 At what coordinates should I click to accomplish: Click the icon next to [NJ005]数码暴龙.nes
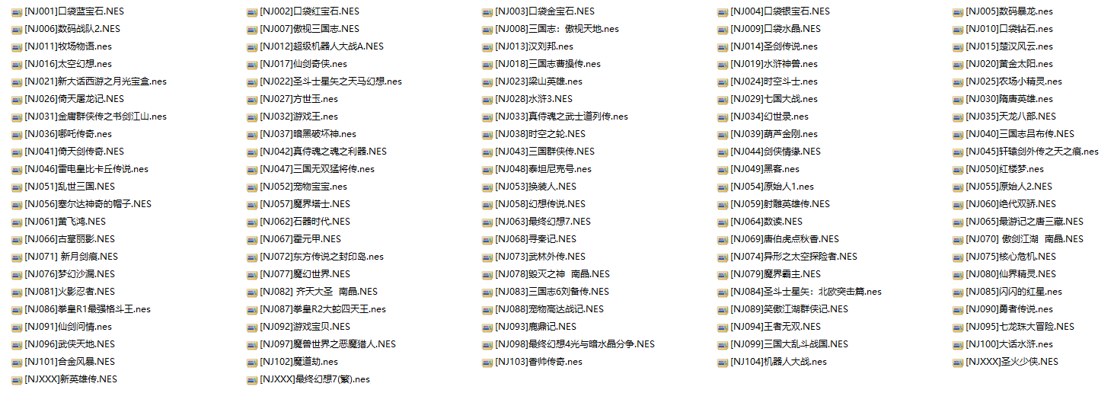958,11
